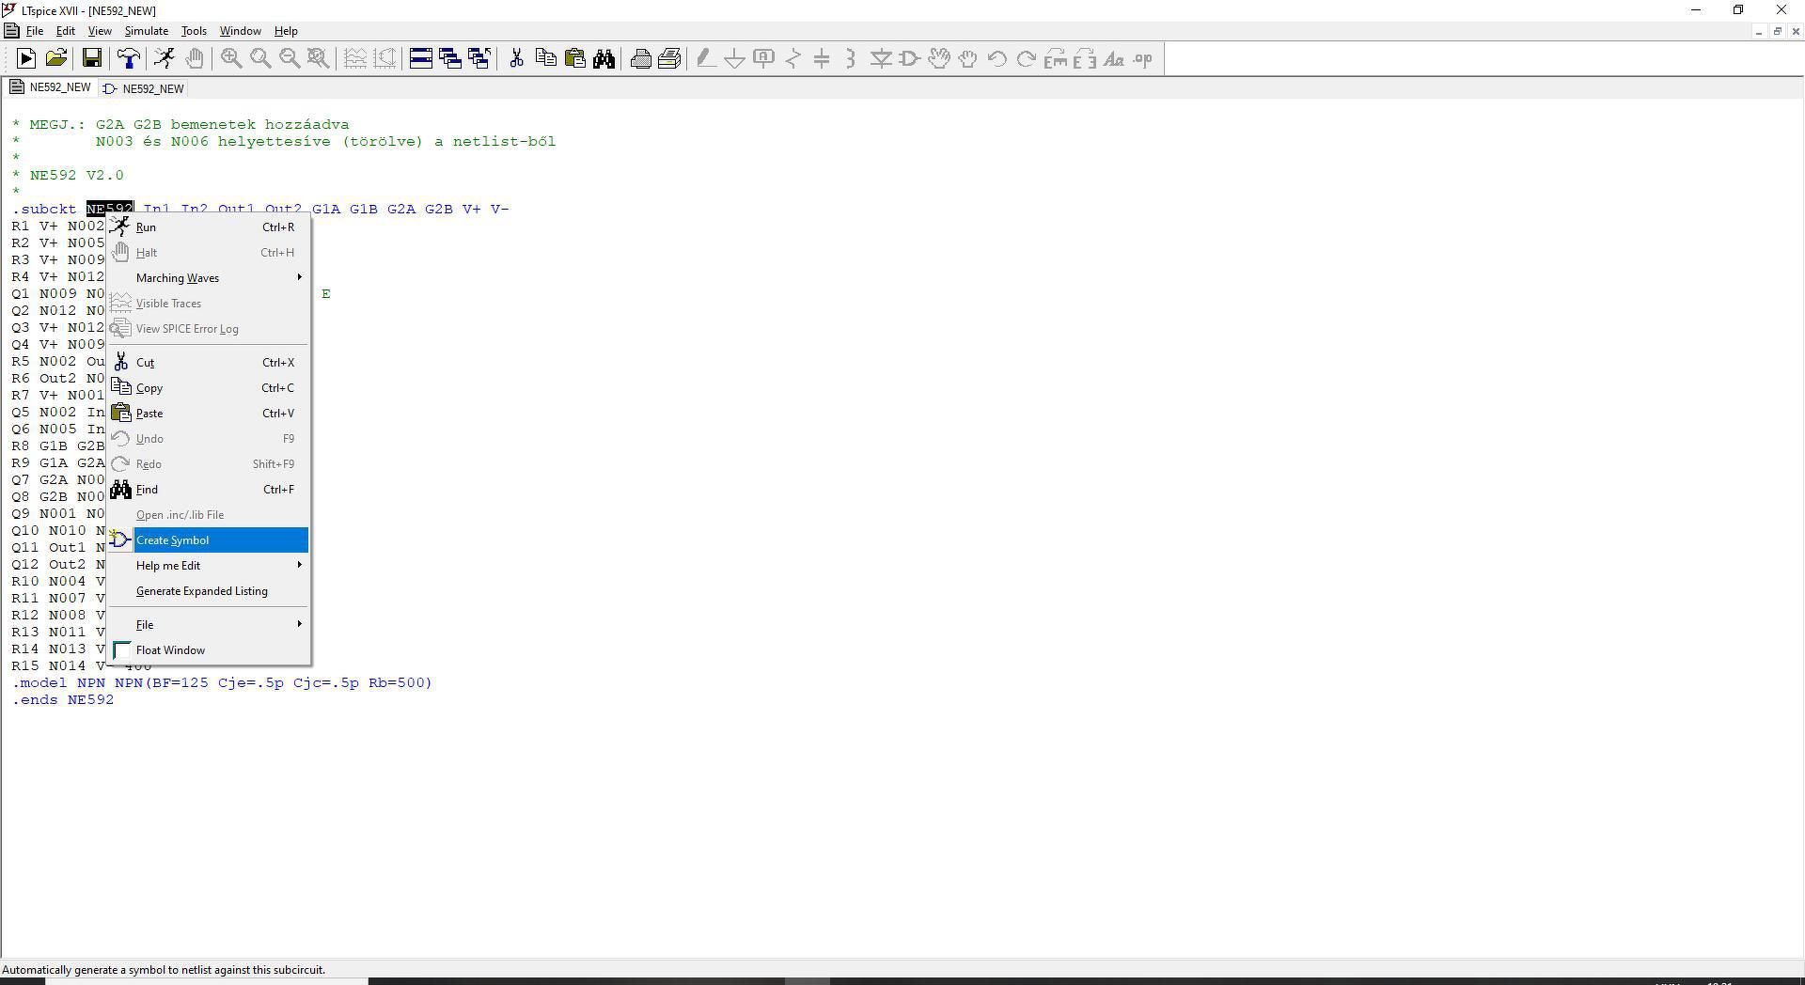Choose Run in the context menu
The width and height of the screenshot is (1805, 985).
point(209,227)
